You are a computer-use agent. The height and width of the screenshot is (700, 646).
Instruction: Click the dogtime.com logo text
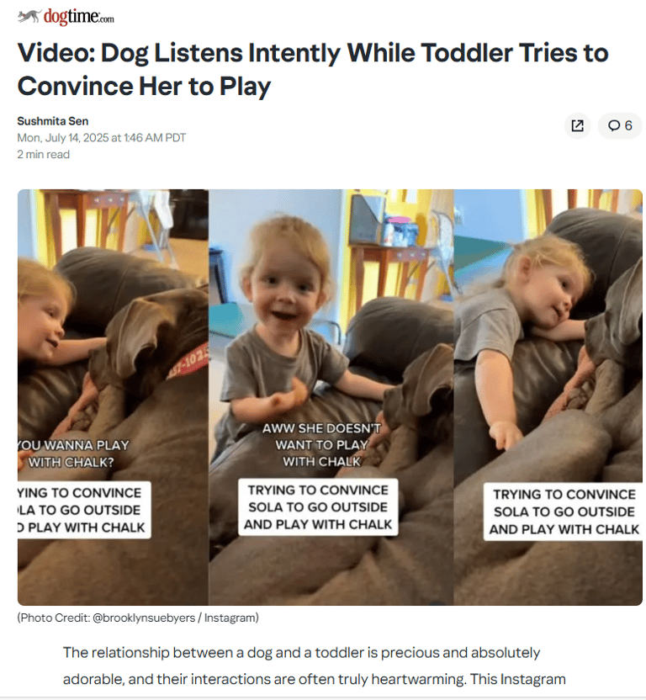click(78, 17)
